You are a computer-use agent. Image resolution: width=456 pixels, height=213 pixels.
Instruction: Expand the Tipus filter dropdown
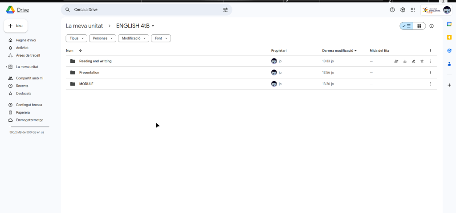click(x=76, y=38)
